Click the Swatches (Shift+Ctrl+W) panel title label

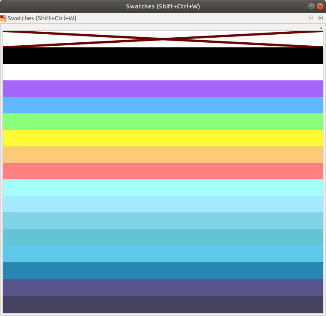[42, 18]
